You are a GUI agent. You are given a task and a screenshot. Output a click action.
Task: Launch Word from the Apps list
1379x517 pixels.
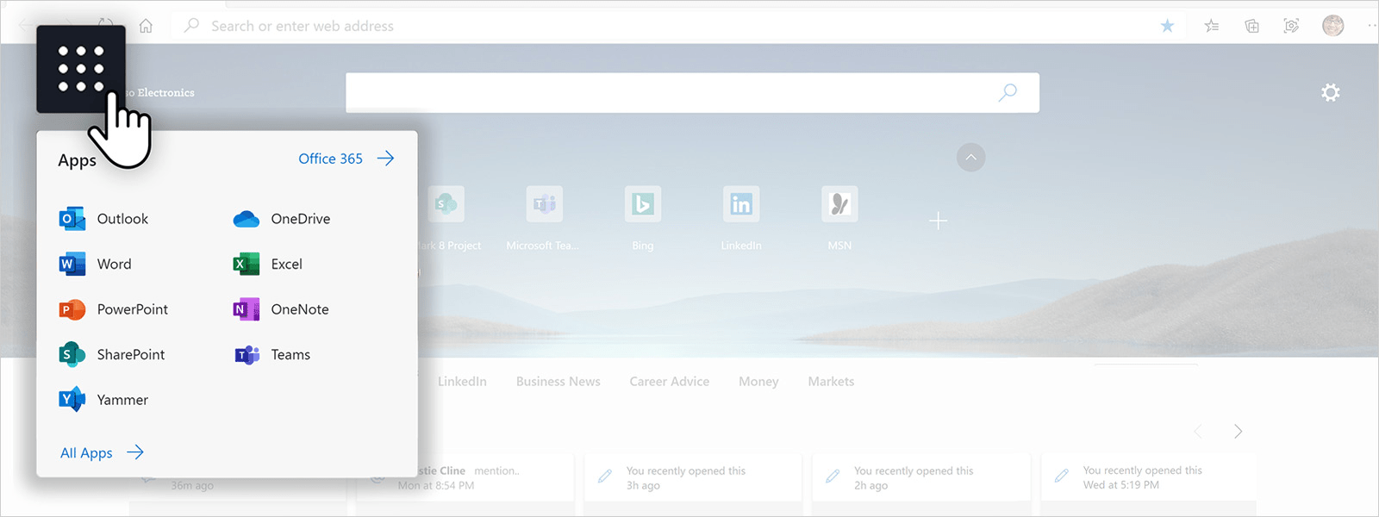95,265
